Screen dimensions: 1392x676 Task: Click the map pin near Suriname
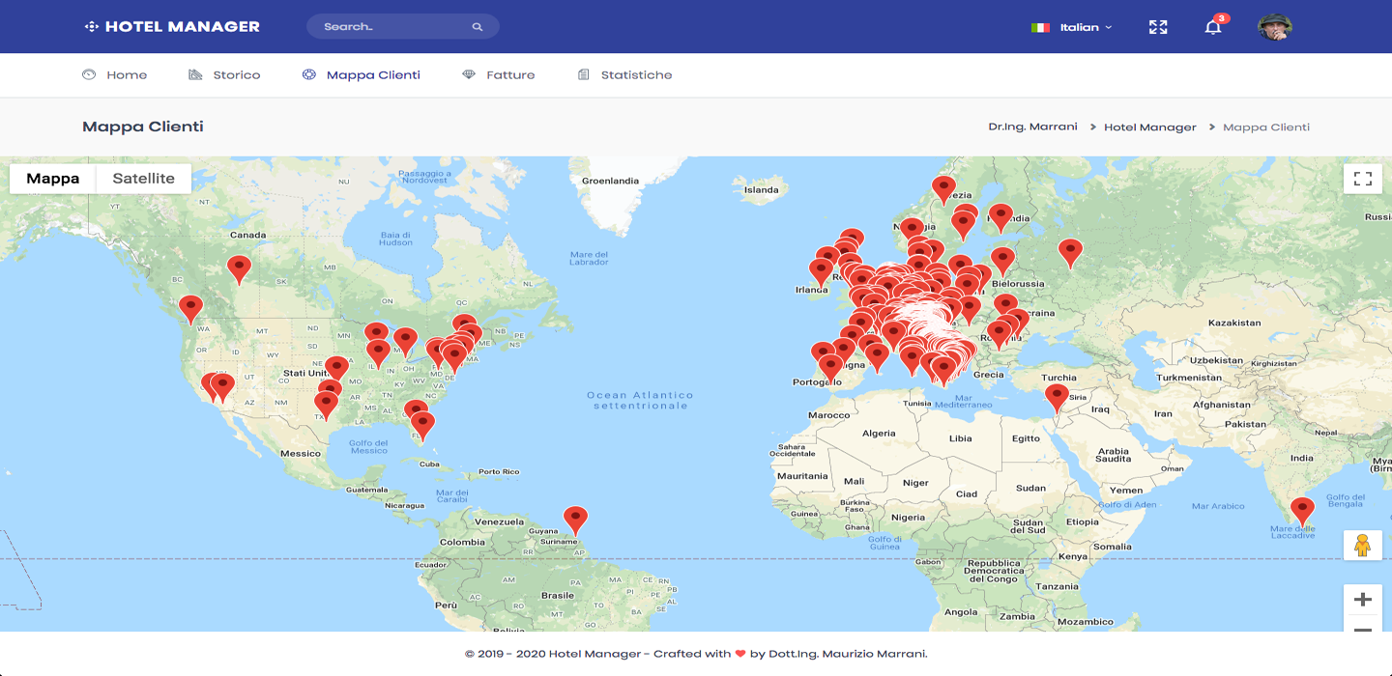[575, 521]
